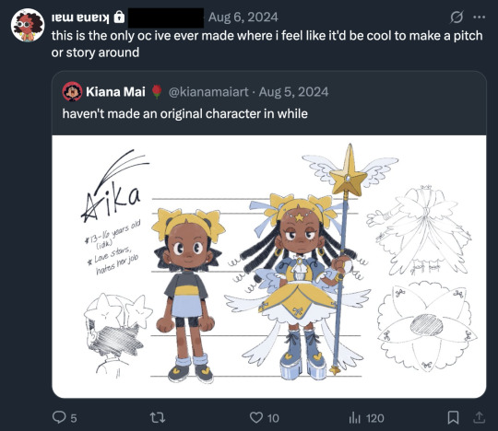Repost this tweet using the retweet icon
Viewport: 498px width, 431px height.
[x=158, y=418]
